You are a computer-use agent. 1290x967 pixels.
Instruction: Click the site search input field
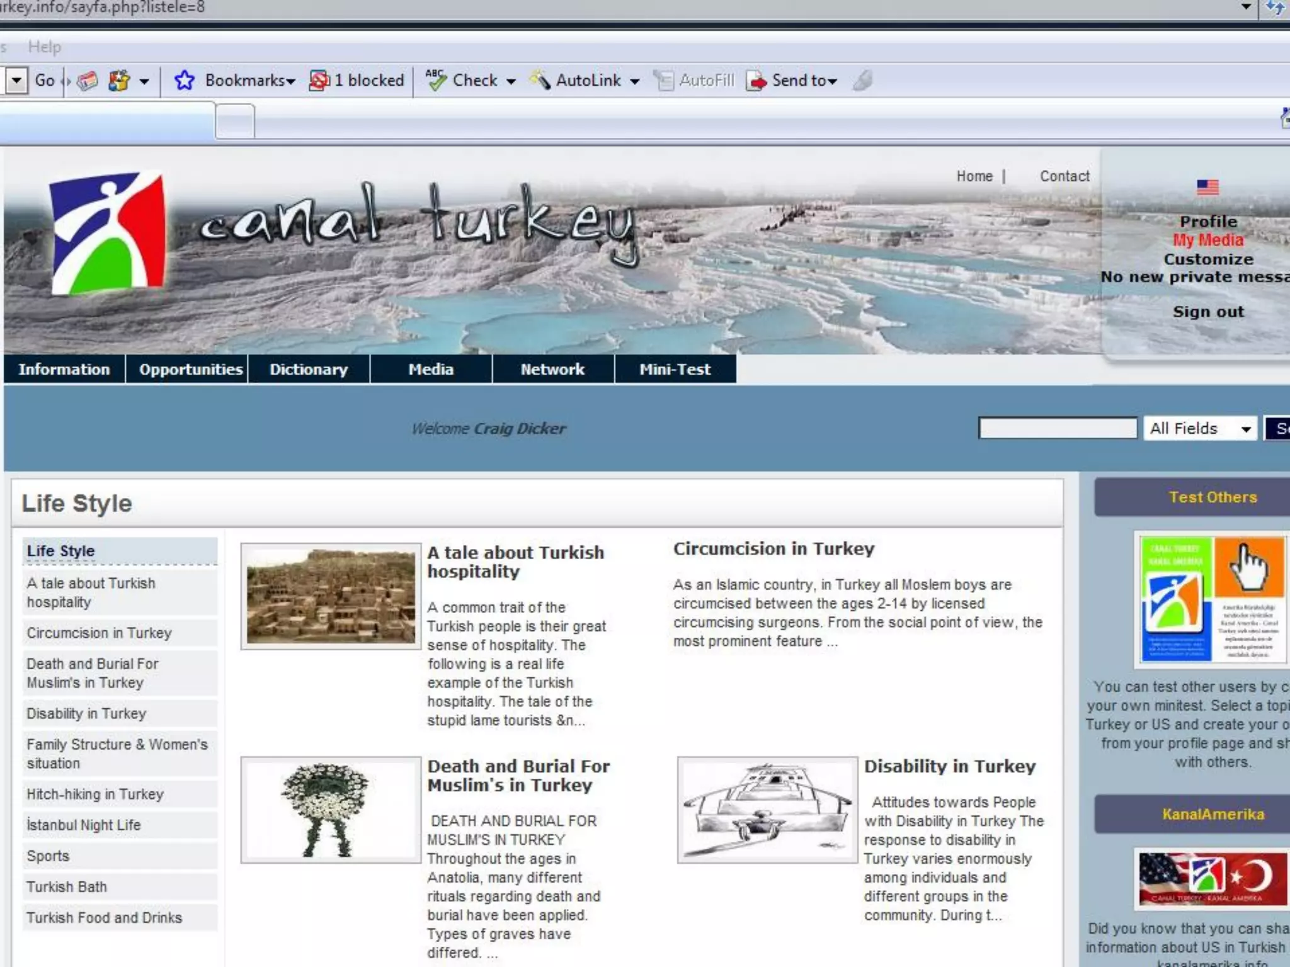coord(1057,429)
